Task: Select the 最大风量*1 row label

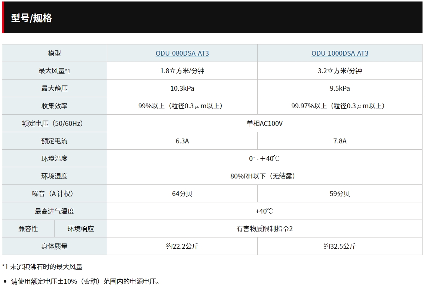Action: pos(55,71)
